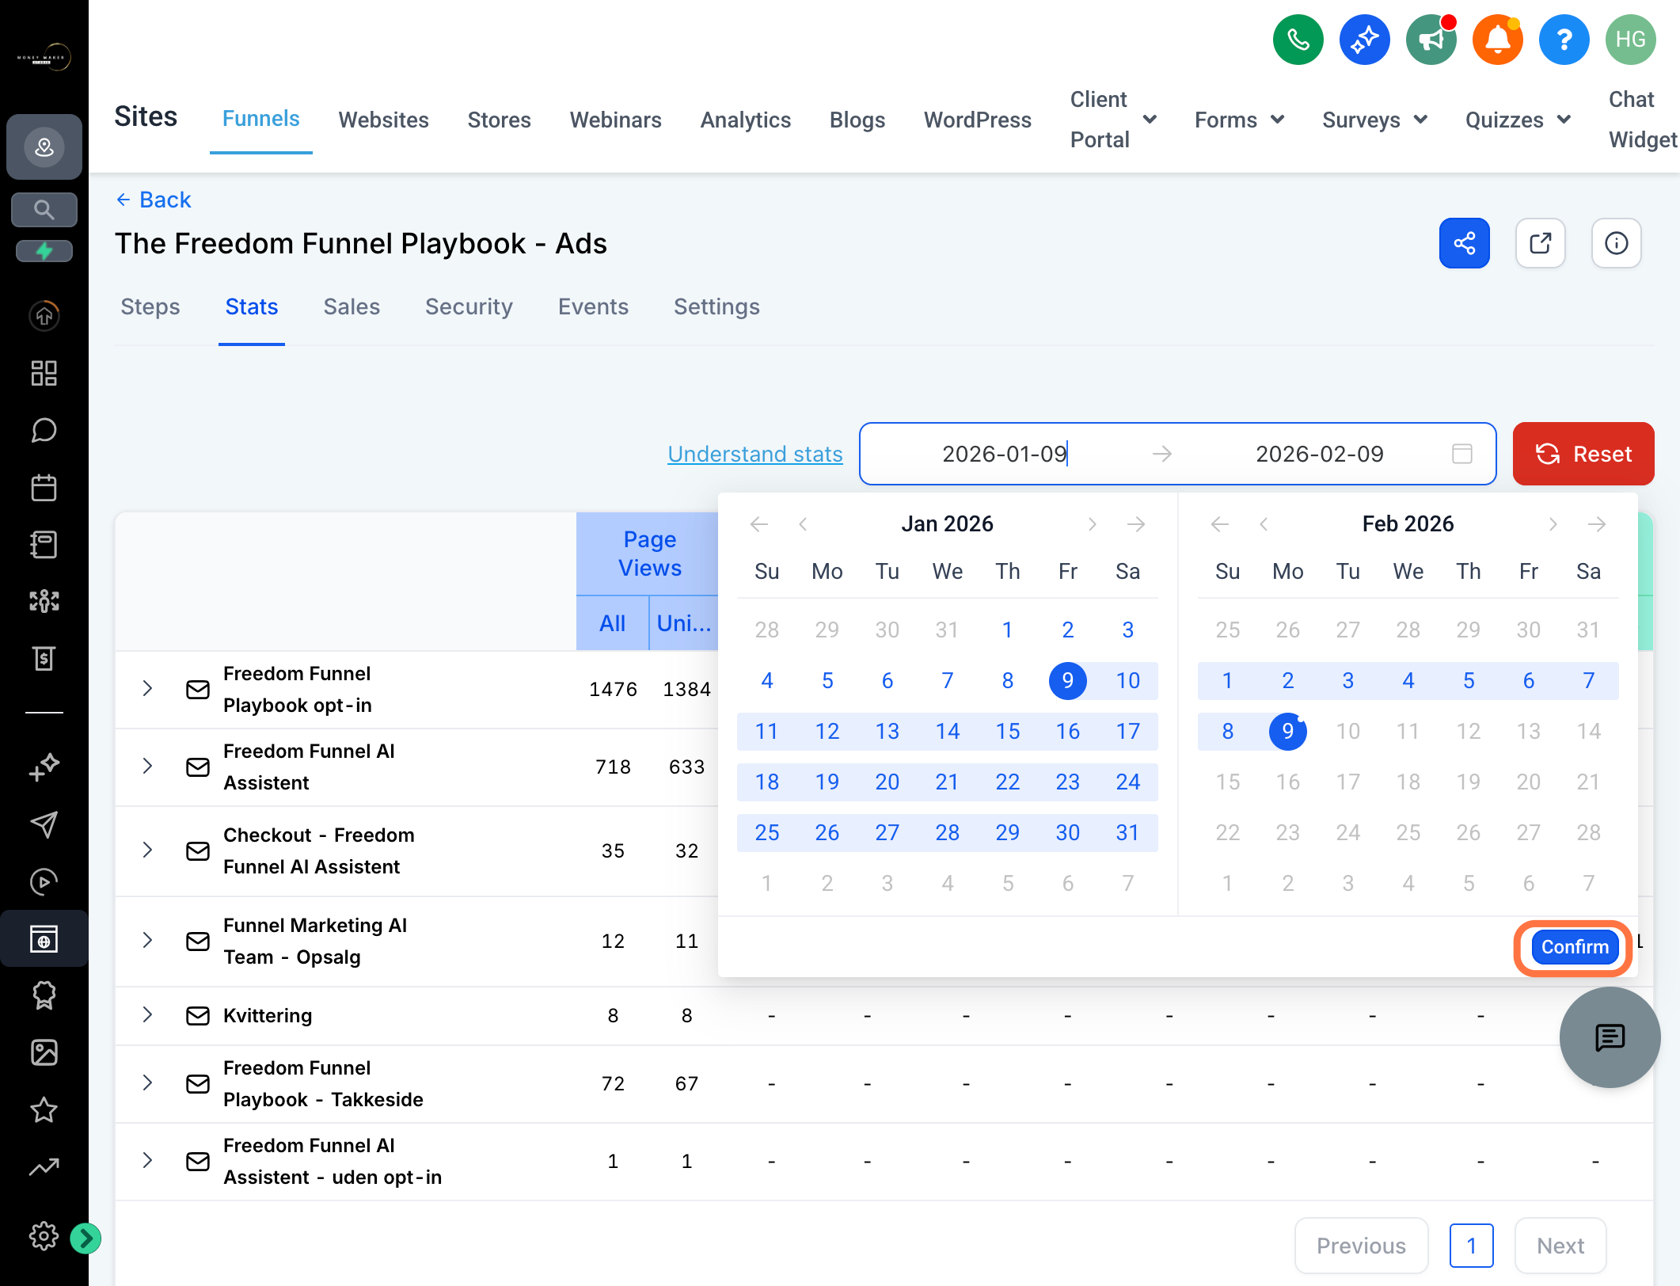Confirm the selected date range
The image size is (1680, 1286).
click(1575, 946)
